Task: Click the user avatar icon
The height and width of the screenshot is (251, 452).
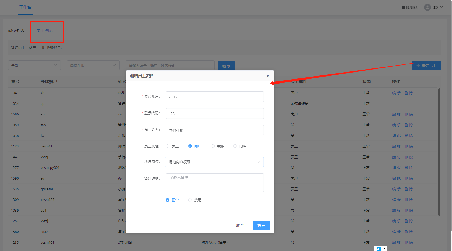Action: click(427, 7)
